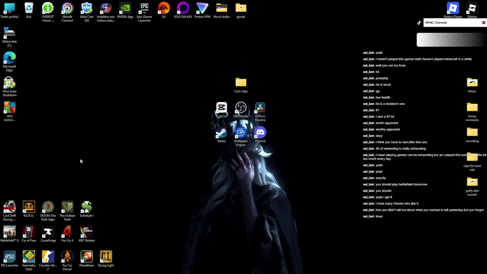Open Discord shortcut
487x274 pixels.
coord(260,135)
